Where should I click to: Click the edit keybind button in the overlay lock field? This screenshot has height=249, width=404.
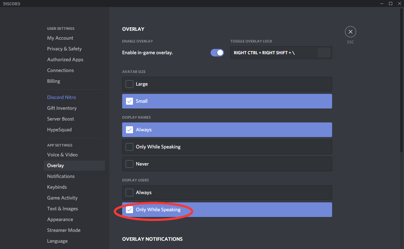(x=324, y=53)
